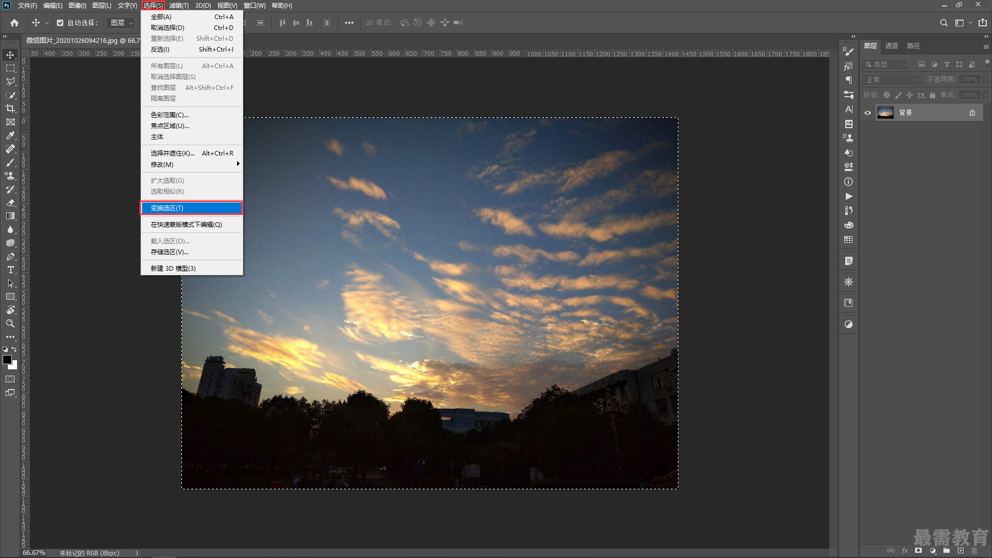Select the Frame tool
992x558 pixels.
[x=10, y=122]
